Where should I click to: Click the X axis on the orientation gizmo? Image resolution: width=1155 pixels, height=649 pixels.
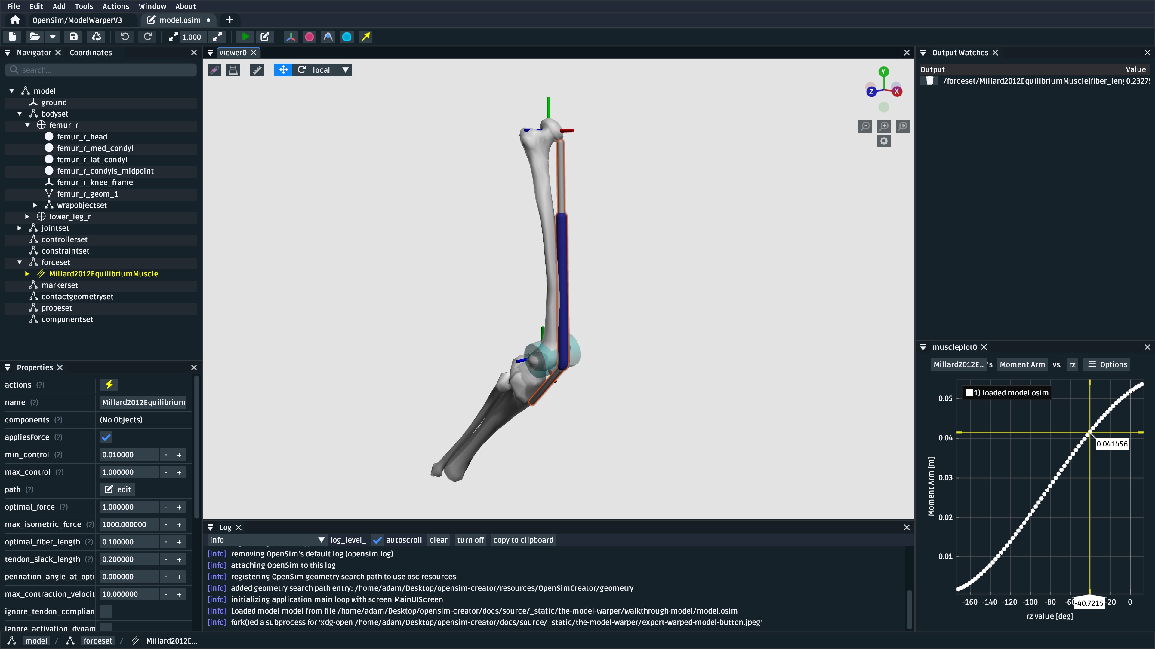click(897, 91)
